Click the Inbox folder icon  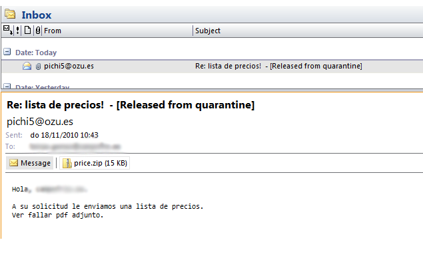pos(10,14)
